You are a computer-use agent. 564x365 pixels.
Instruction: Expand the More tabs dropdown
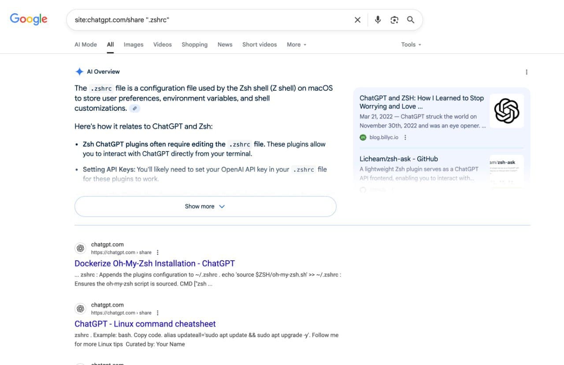point(297,44)
